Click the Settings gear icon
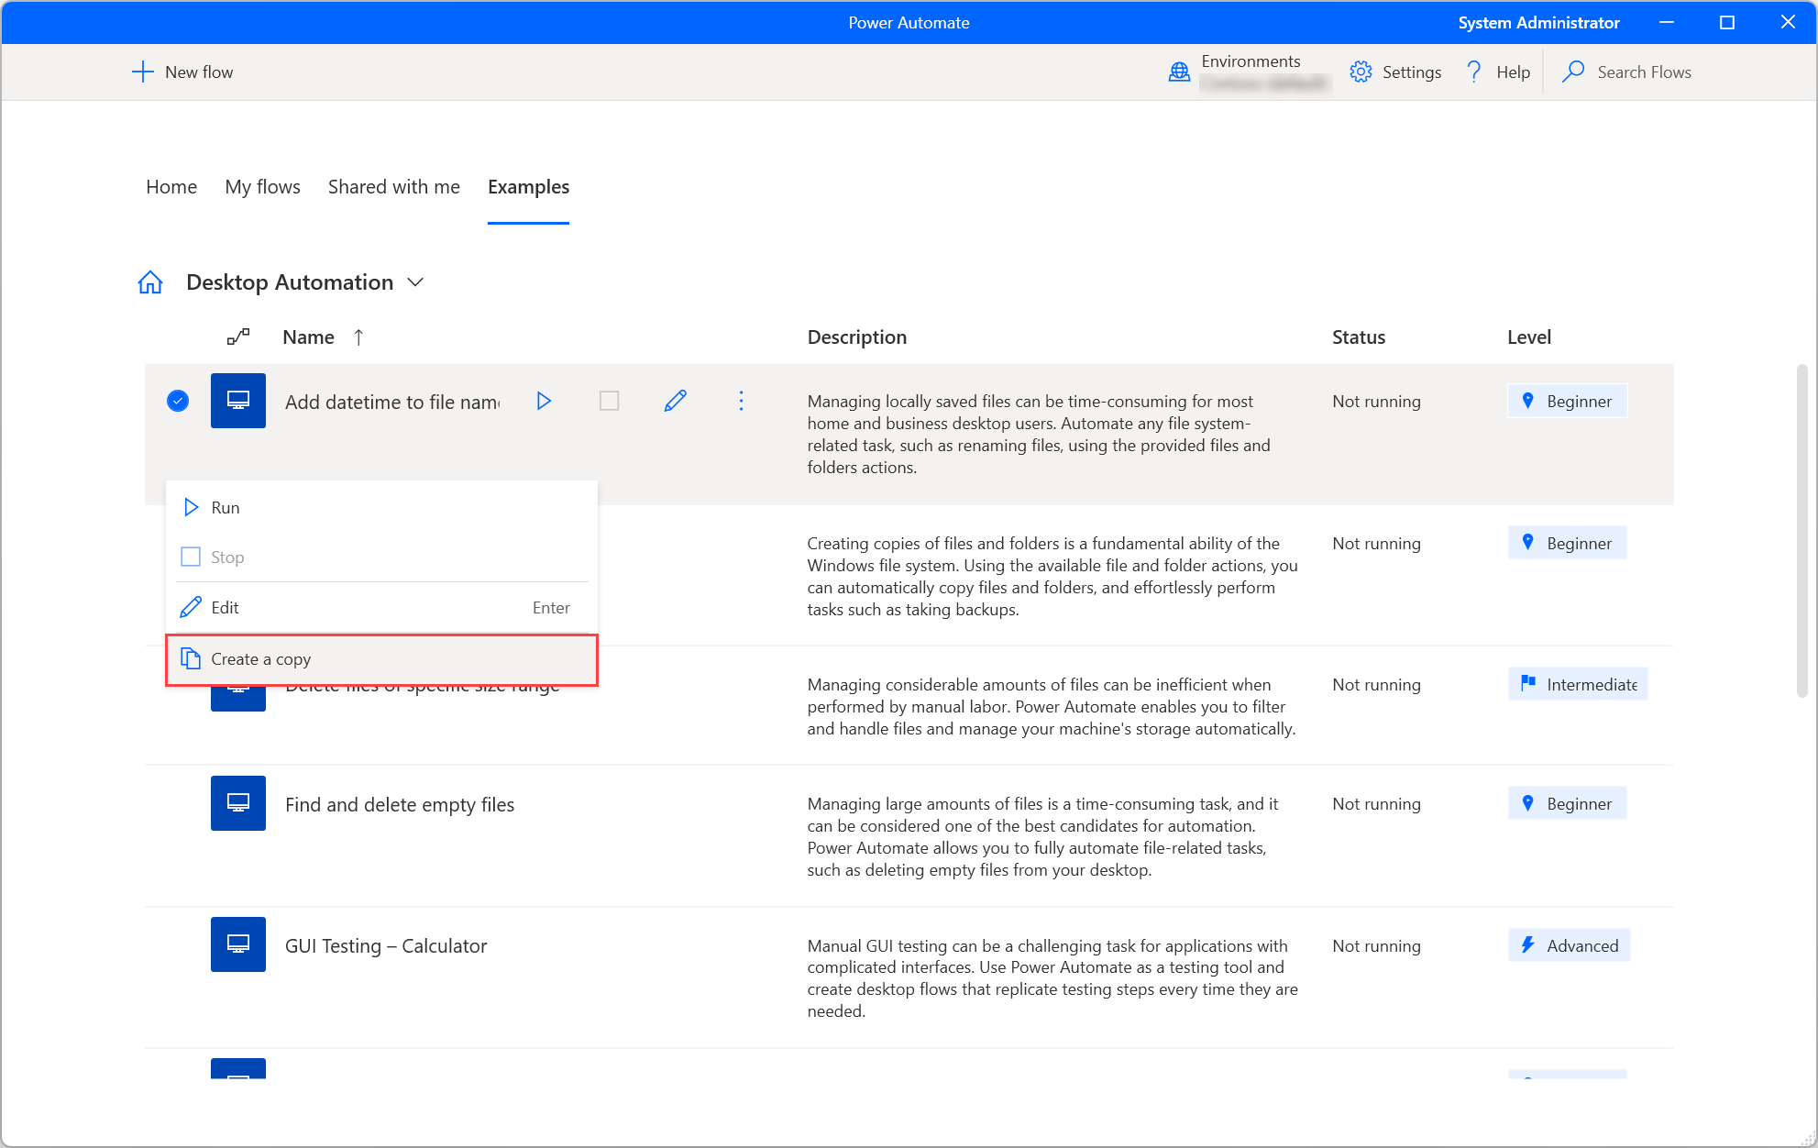The image size is (1818, 1148). point(1363,72)
